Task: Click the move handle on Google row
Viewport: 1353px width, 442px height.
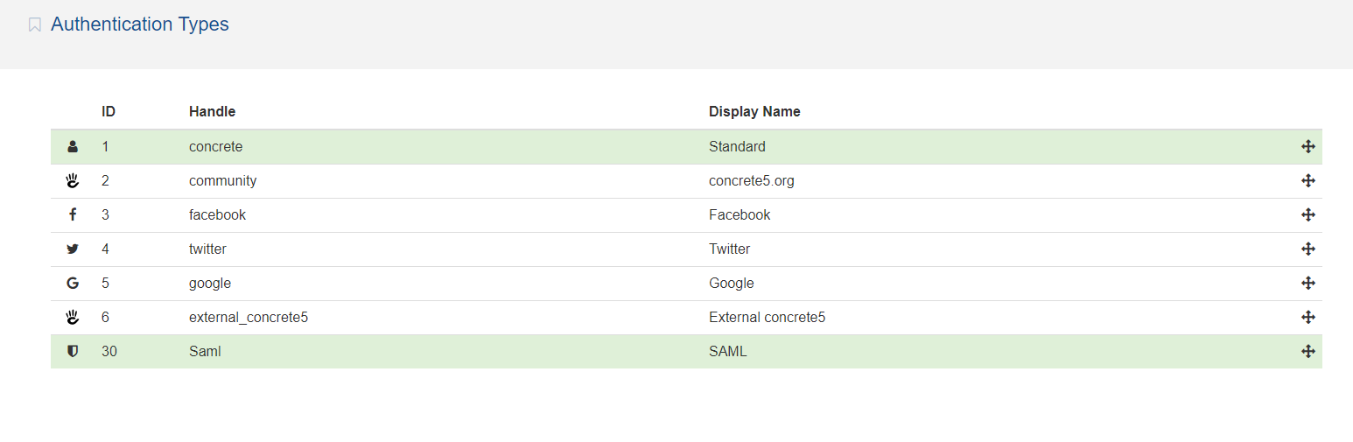Action: pyautogui.click(x=1308, y=284)
